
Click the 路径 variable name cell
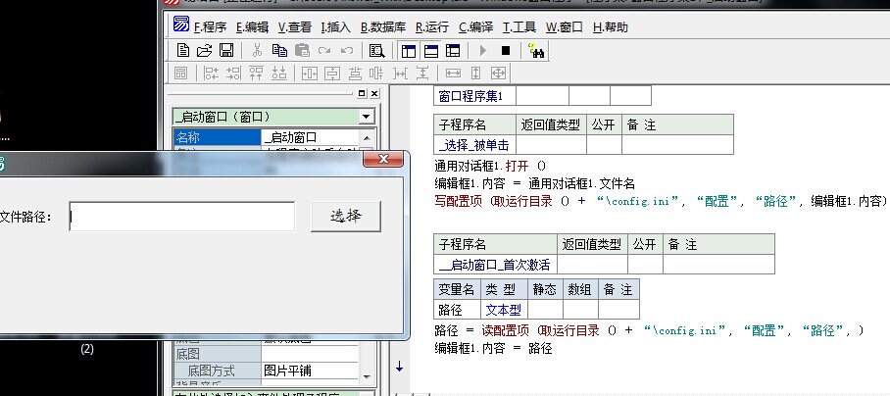[x=458, y=310]
